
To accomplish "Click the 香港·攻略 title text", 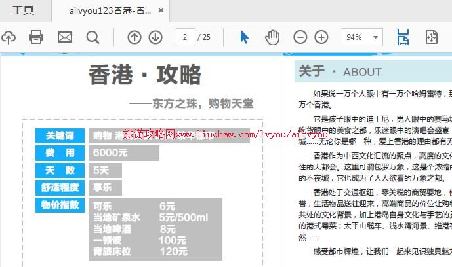I will pos(145,76).
